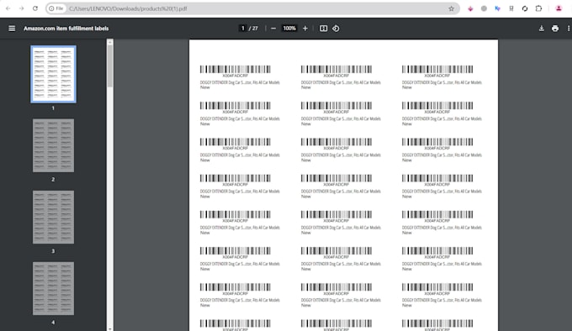Image resolution: width=572 pixels, height=331 pixels.
Task: Open the circular arrows extension icon
Action: 525,8
